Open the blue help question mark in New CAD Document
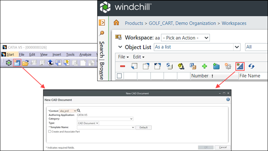Viewport: 268px width, 151px height. click(x=228, y=99)
